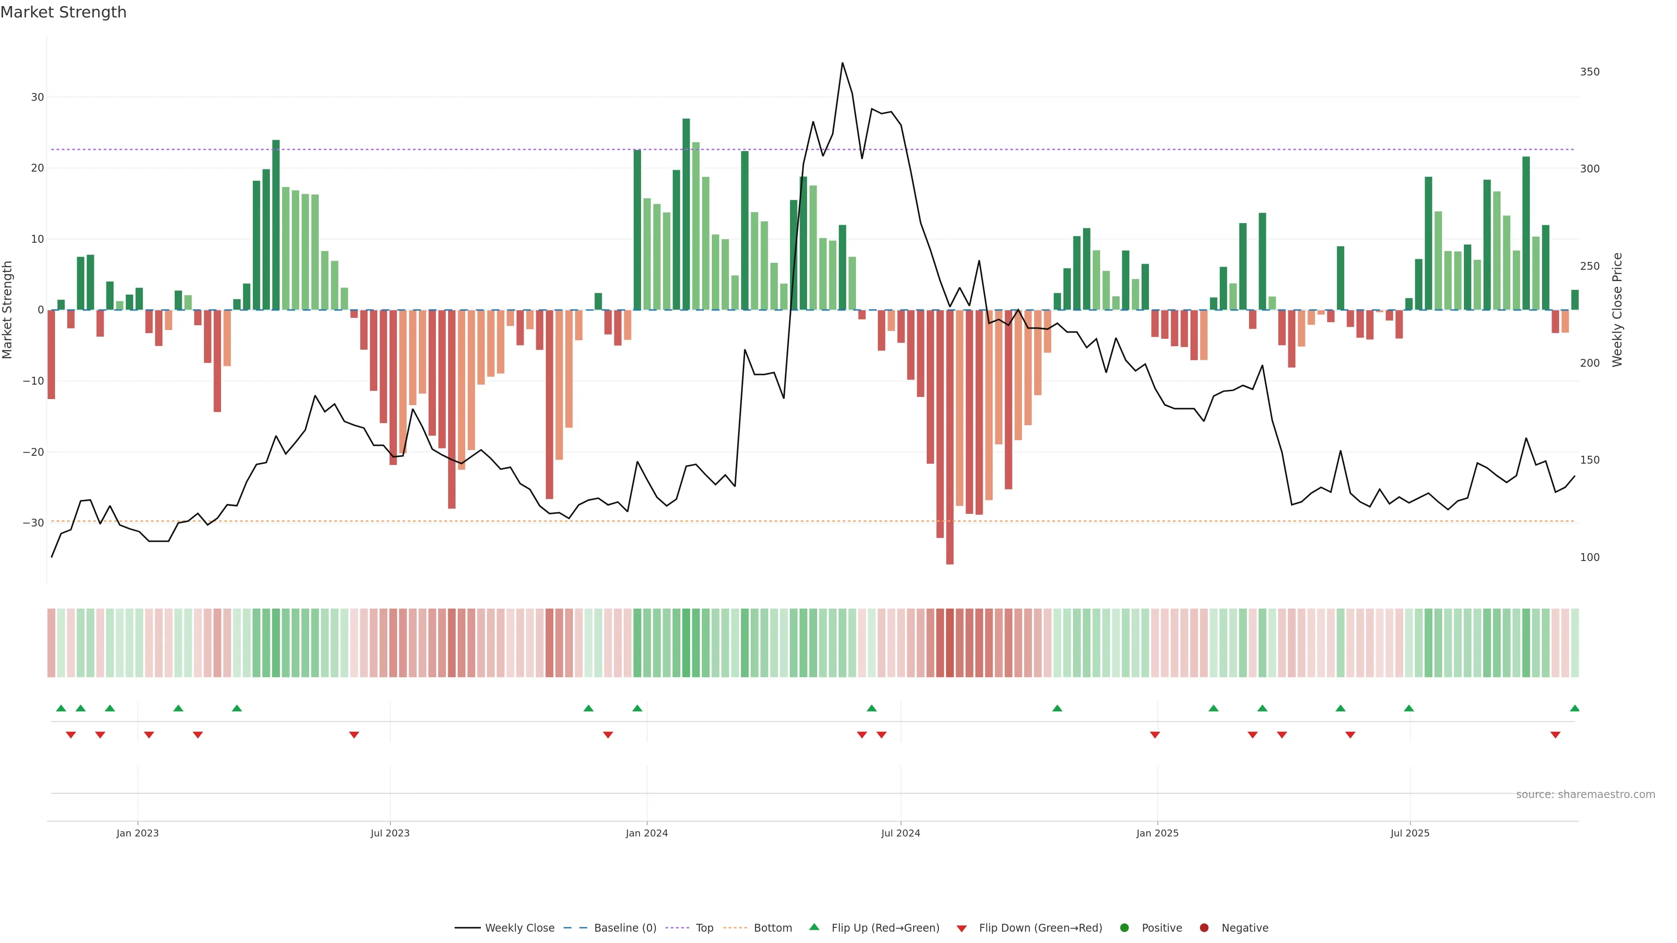Viewport: 1677px width, 943px height.
Task: Click the last green flip-up triangle marker
Action: (1574, 708)
